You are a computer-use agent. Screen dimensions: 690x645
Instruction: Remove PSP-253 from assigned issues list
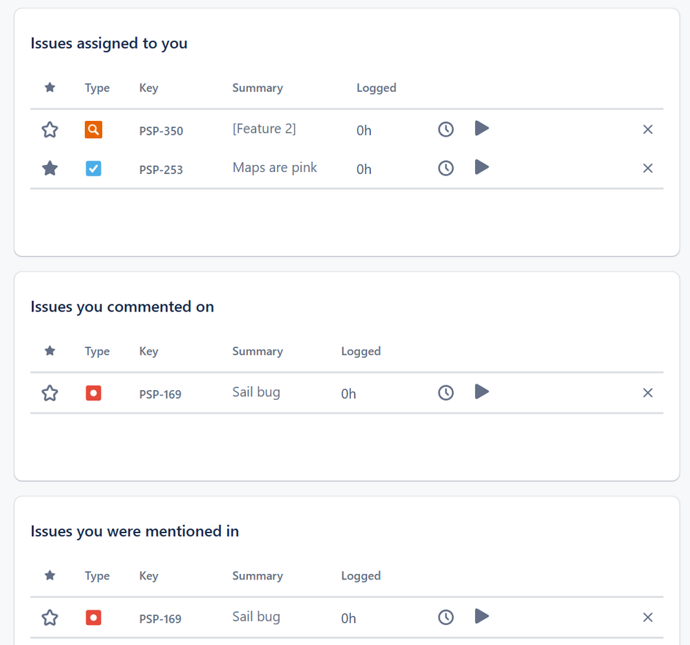(648, 169)
